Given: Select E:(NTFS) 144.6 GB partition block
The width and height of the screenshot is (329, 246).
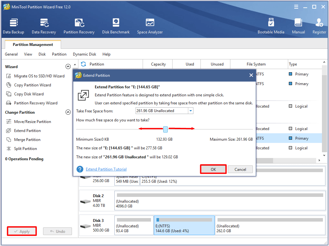Looking at the screenshot, I should click(184, 225).
